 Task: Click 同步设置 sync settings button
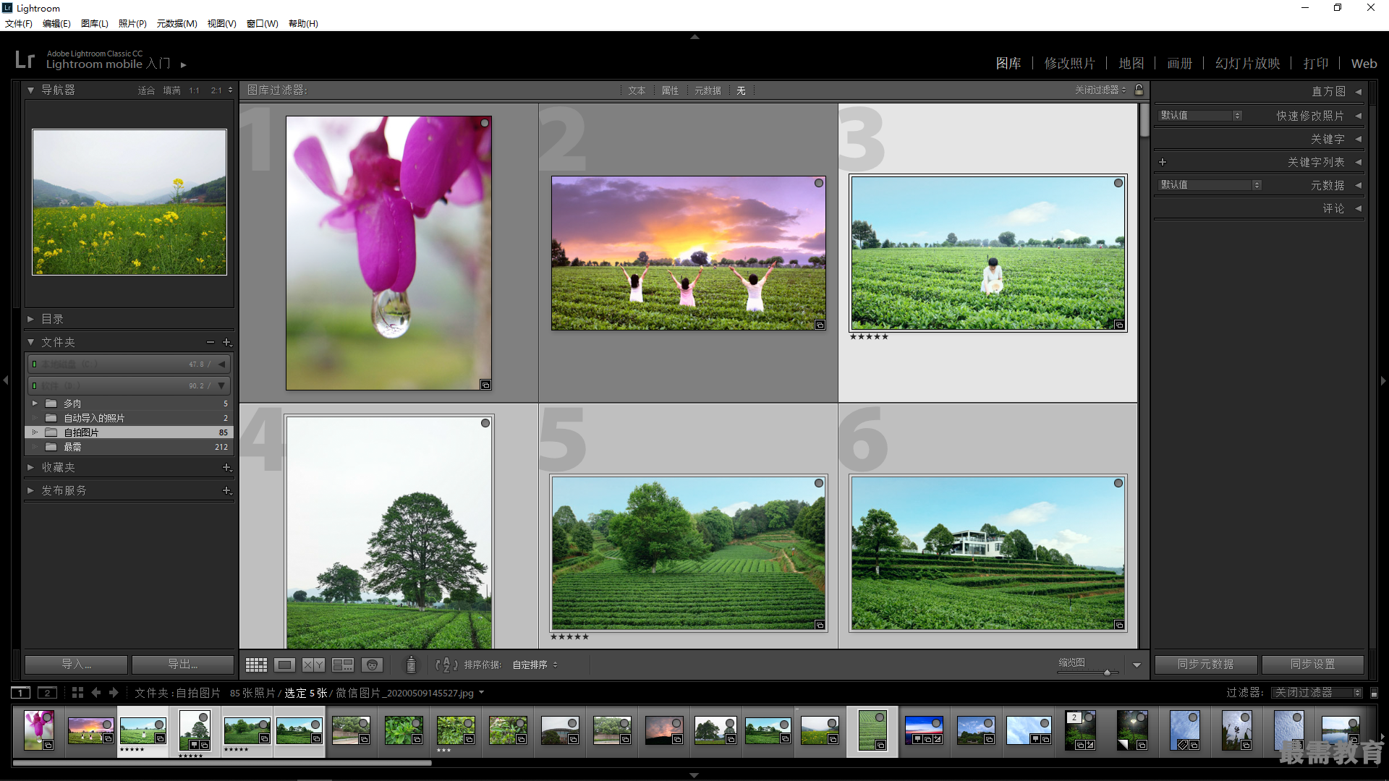(1313, 664)
